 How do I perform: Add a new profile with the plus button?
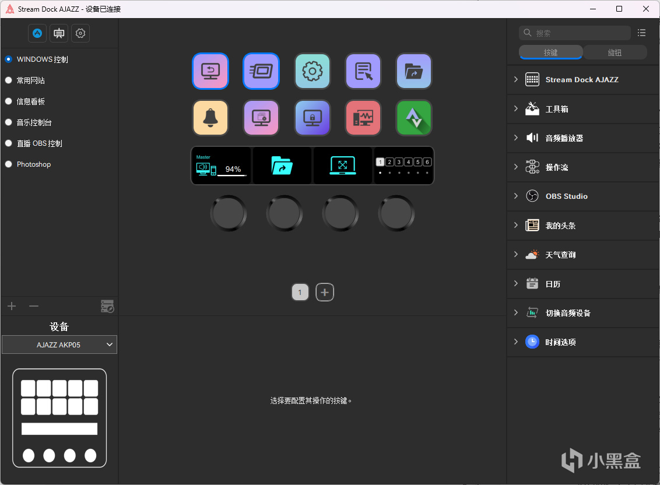[12, 306]
